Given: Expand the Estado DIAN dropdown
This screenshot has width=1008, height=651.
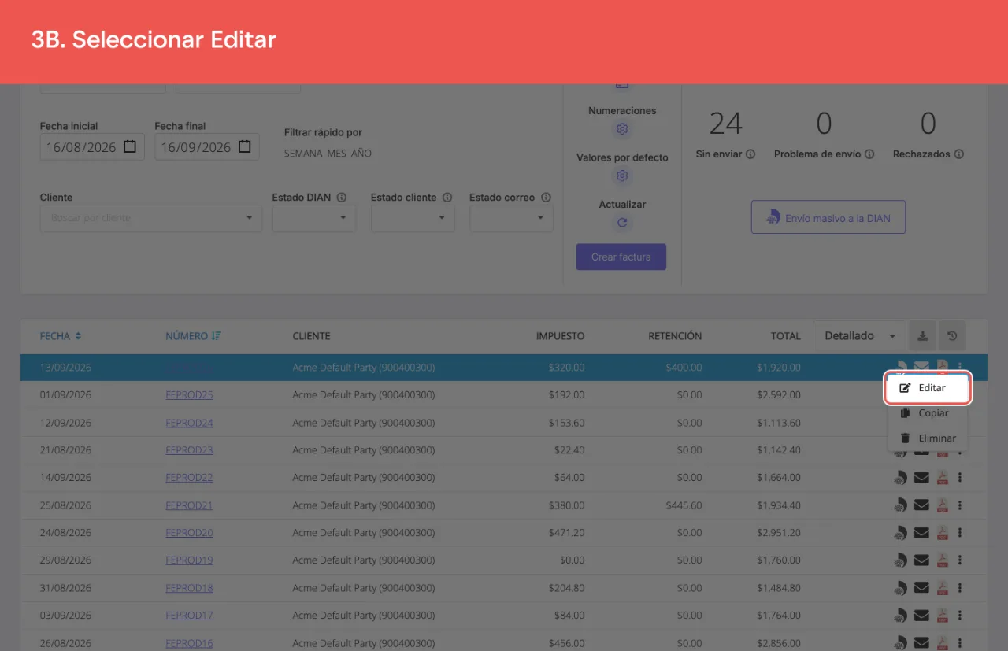Looking at the screenshot, I should [x=314, y=218].
